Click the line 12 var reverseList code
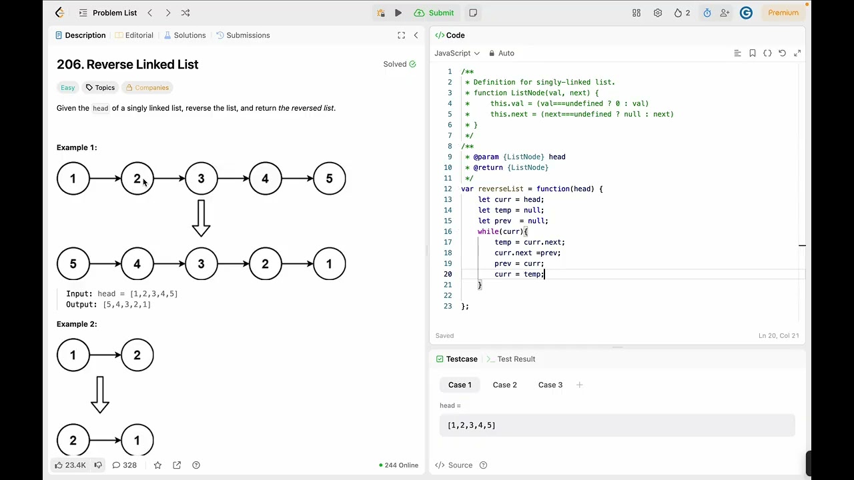 (532, 189)
